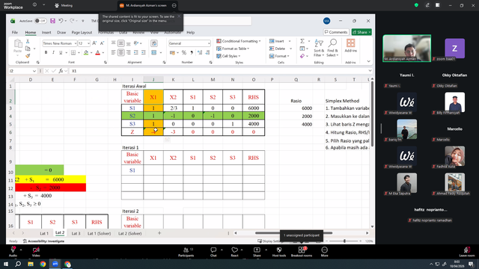Click Increase Font Size icon
The image size is (479, 269).
(x=94, y=43)
